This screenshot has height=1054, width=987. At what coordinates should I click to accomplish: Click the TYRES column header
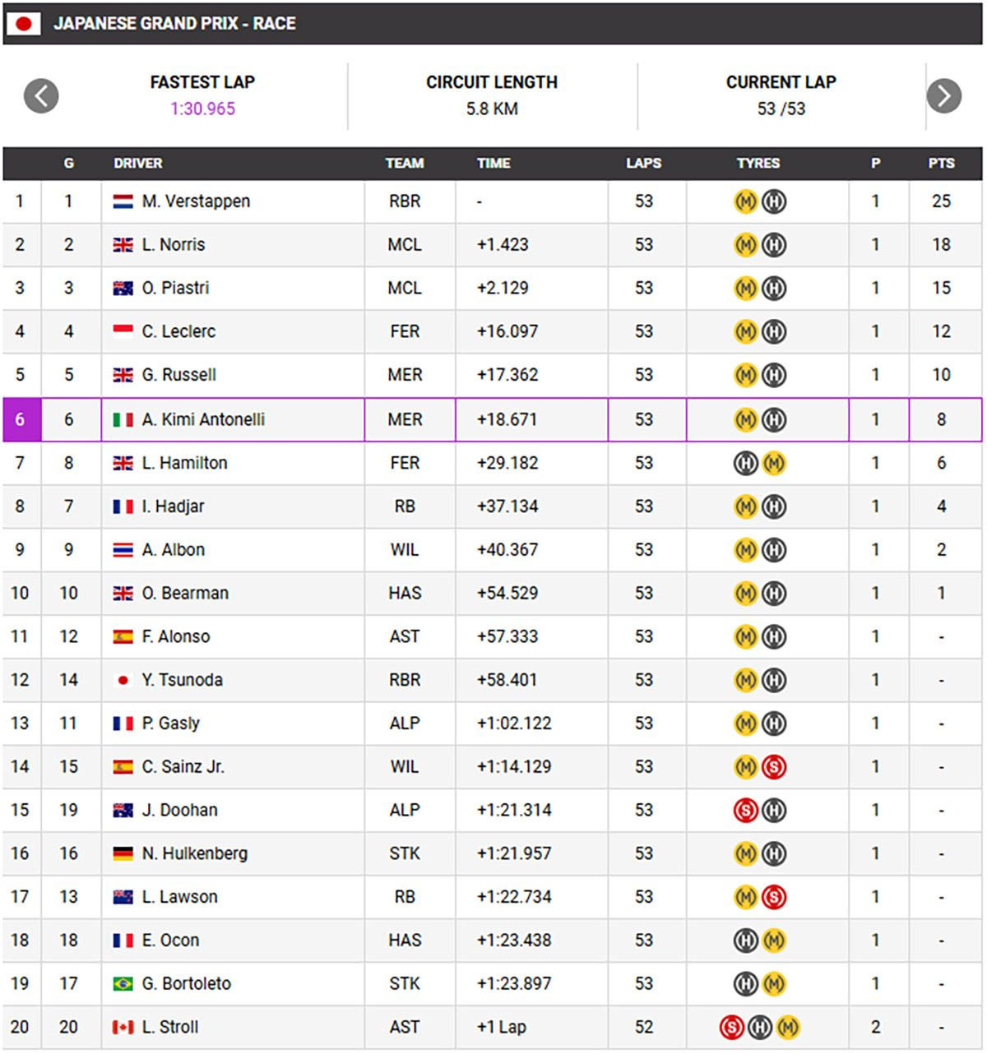click(x=758, y=164)
